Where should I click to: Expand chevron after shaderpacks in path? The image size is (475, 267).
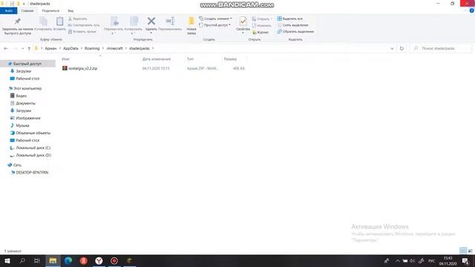pos(153,48)
